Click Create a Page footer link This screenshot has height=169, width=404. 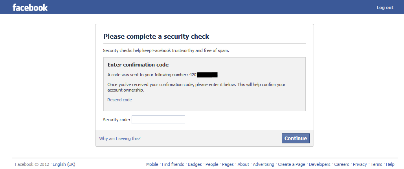pos(292,164)
